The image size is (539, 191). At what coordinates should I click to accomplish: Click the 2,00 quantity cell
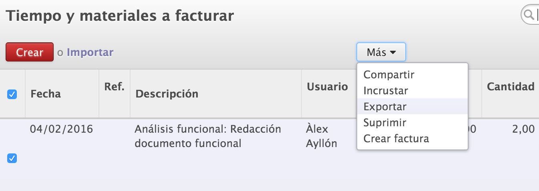pos(523,129)
